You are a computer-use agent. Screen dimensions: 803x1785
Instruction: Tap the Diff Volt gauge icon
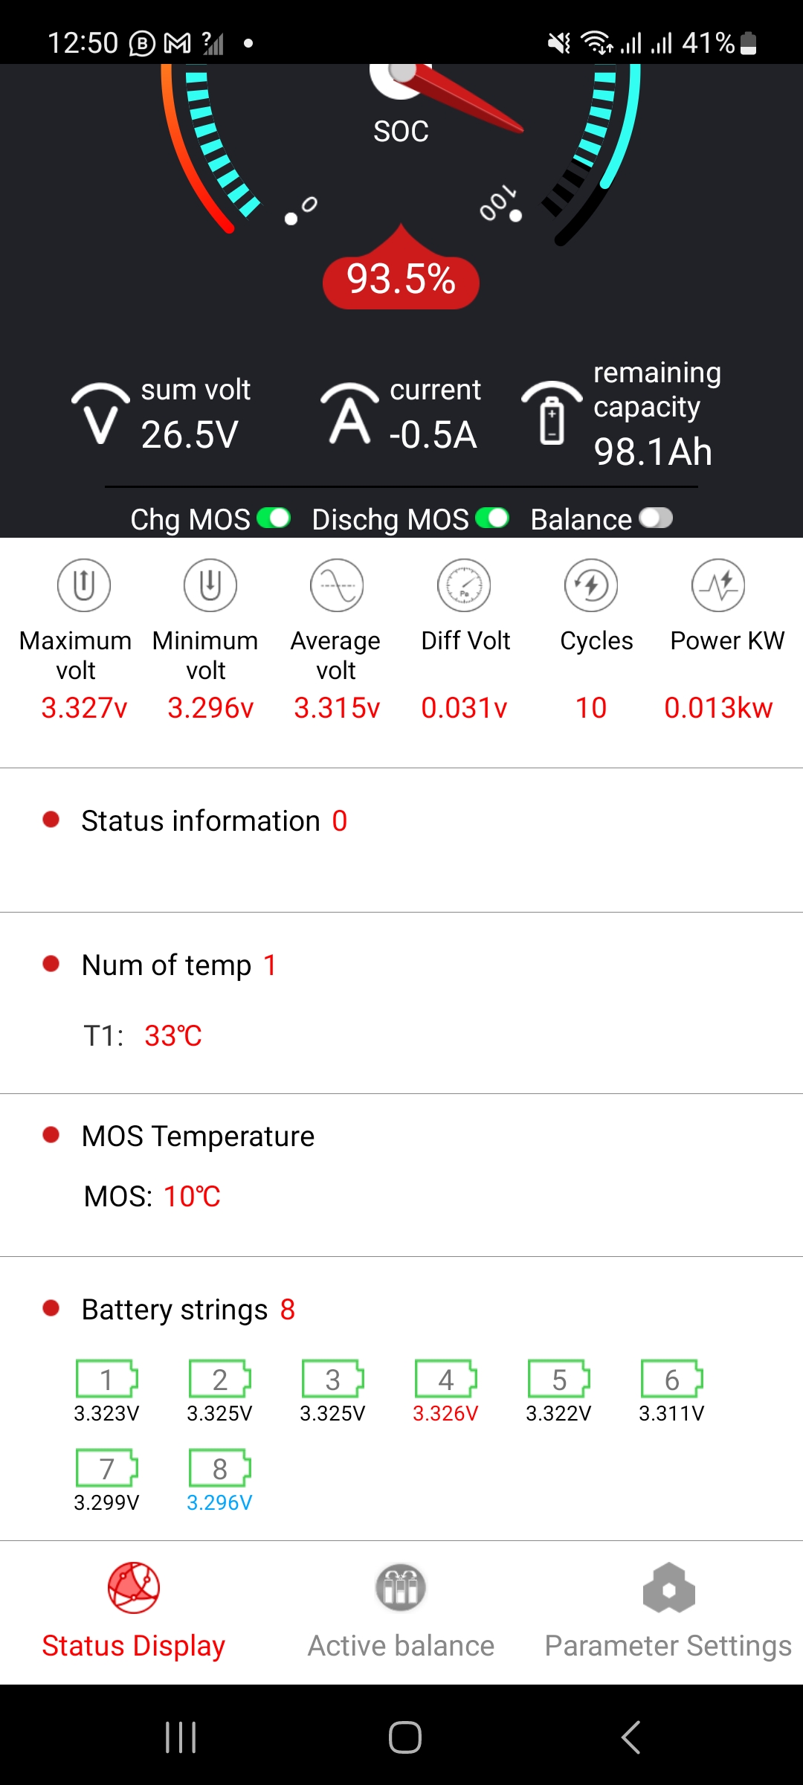coord(465,585)
